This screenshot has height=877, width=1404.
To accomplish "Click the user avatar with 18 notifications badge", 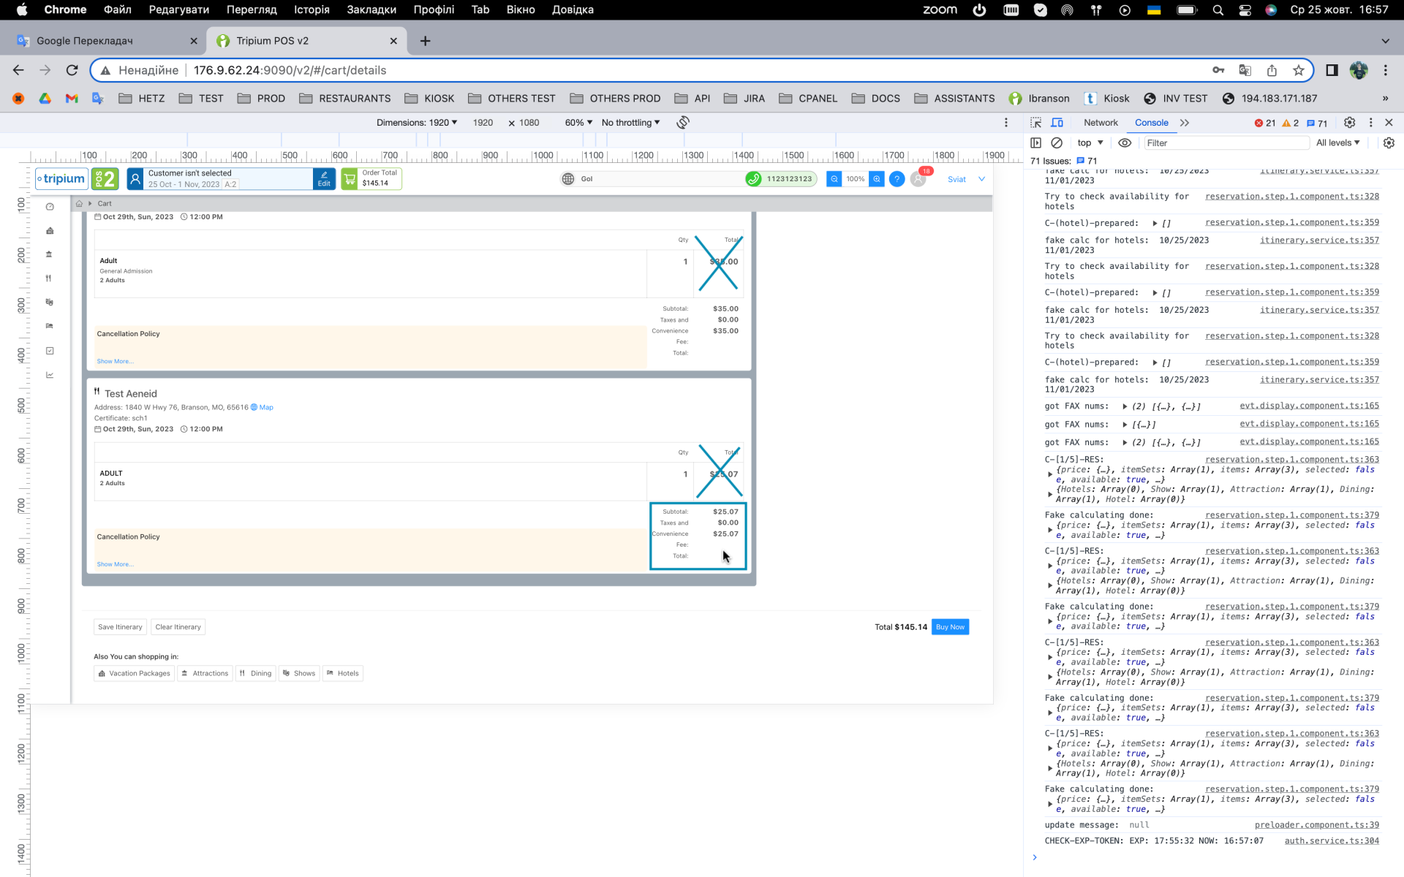I will coord(918,179).
